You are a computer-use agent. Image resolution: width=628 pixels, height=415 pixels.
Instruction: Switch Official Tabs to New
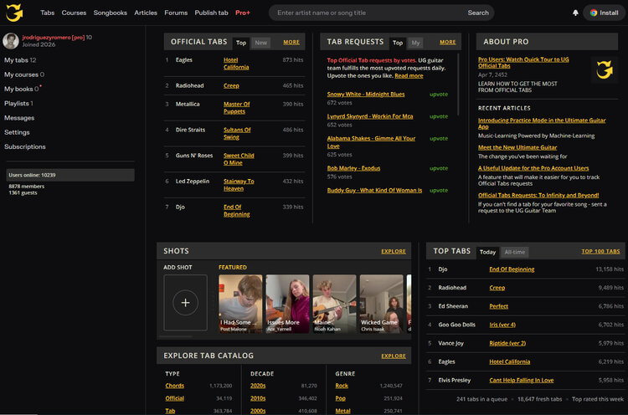[x=260, y=43]
